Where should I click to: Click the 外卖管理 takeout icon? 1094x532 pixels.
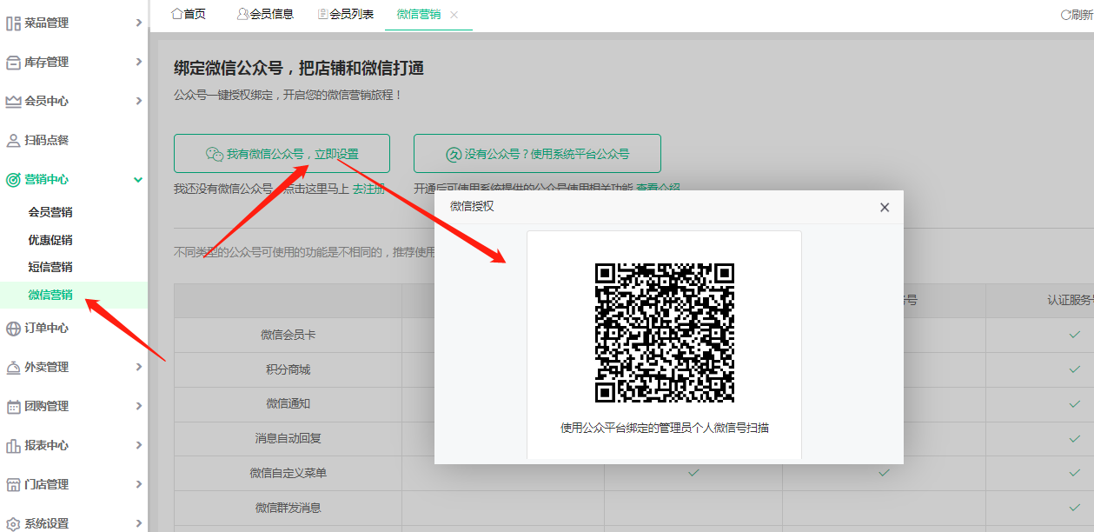(16, 367)
